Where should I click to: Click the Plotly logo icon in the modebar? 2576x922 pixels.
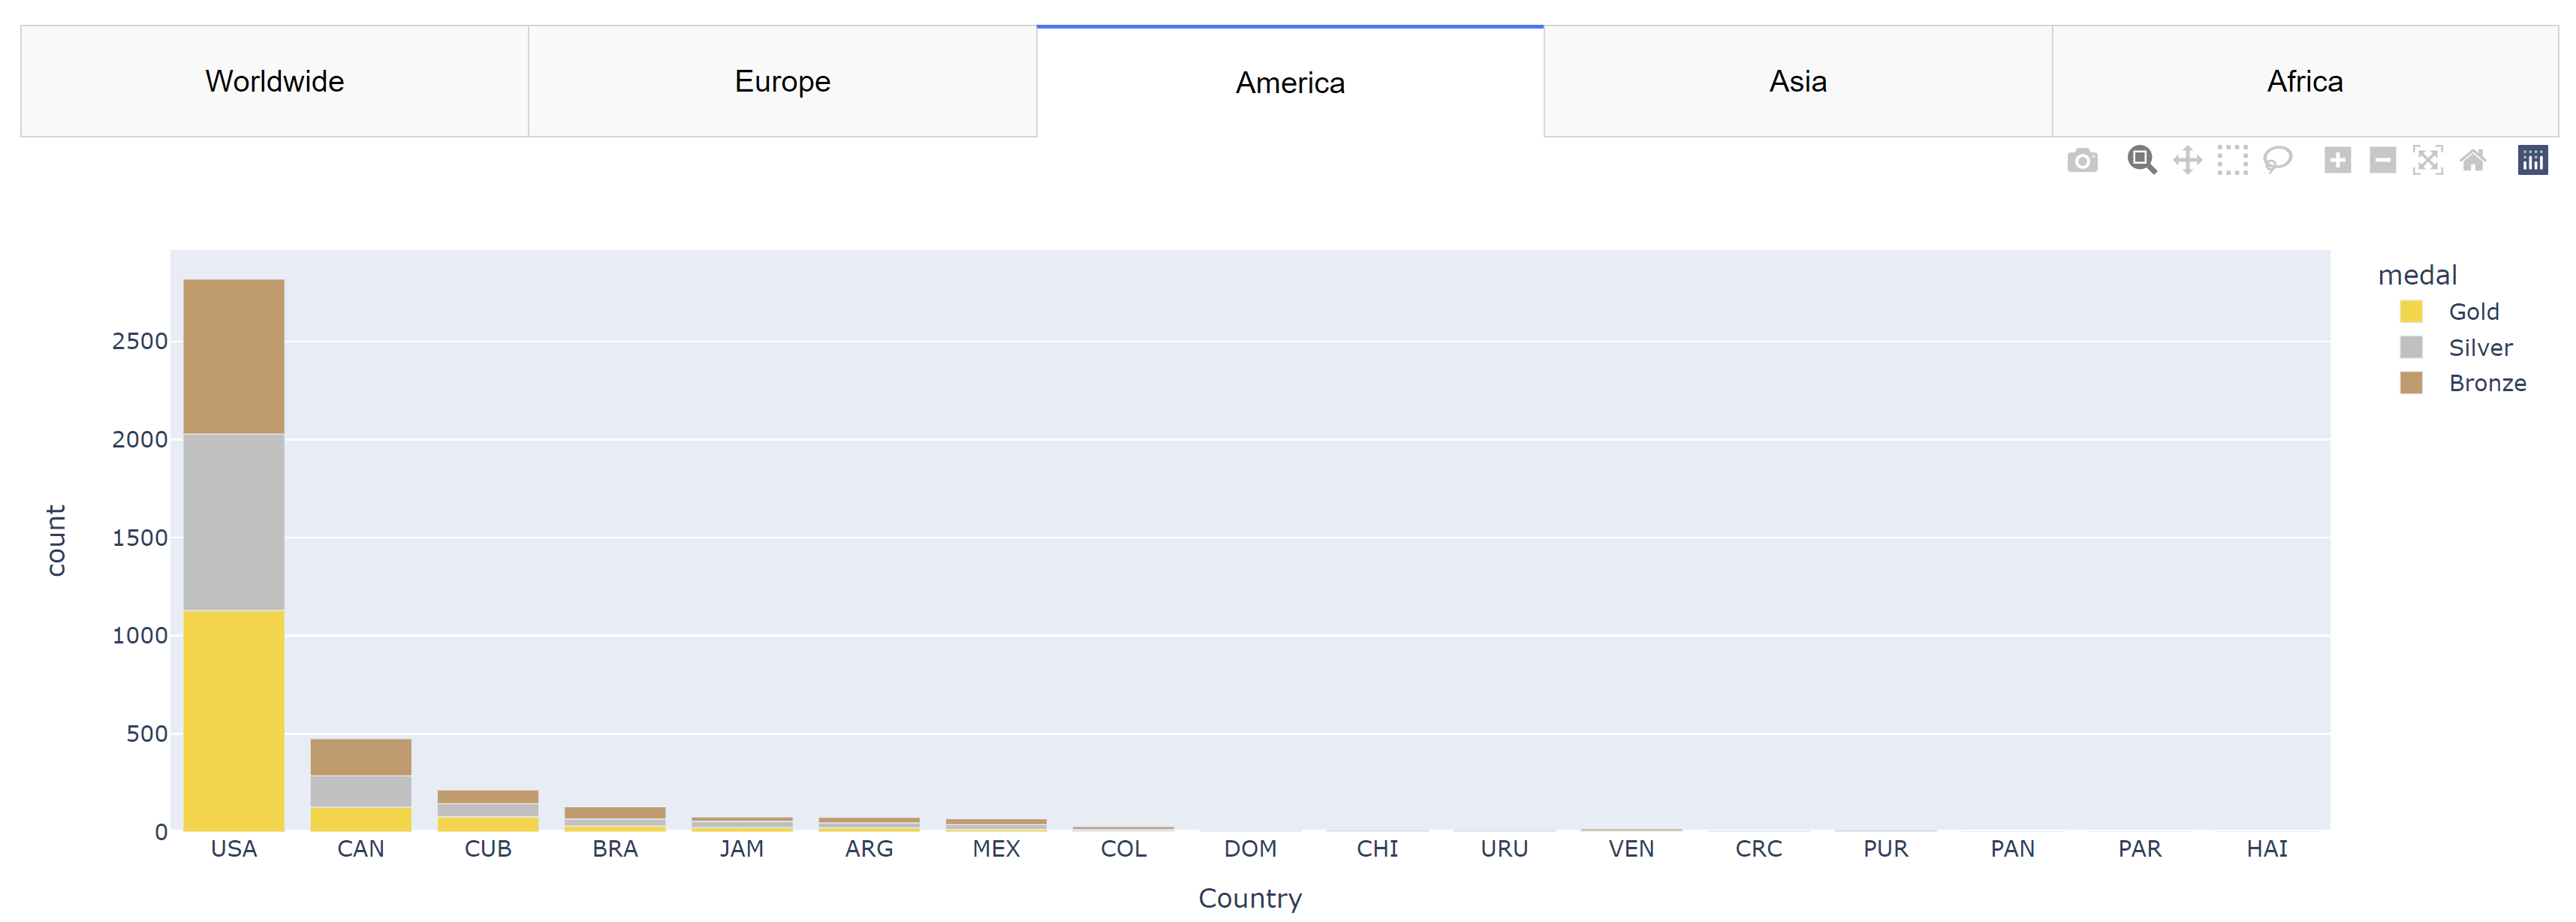(2532, 160)
